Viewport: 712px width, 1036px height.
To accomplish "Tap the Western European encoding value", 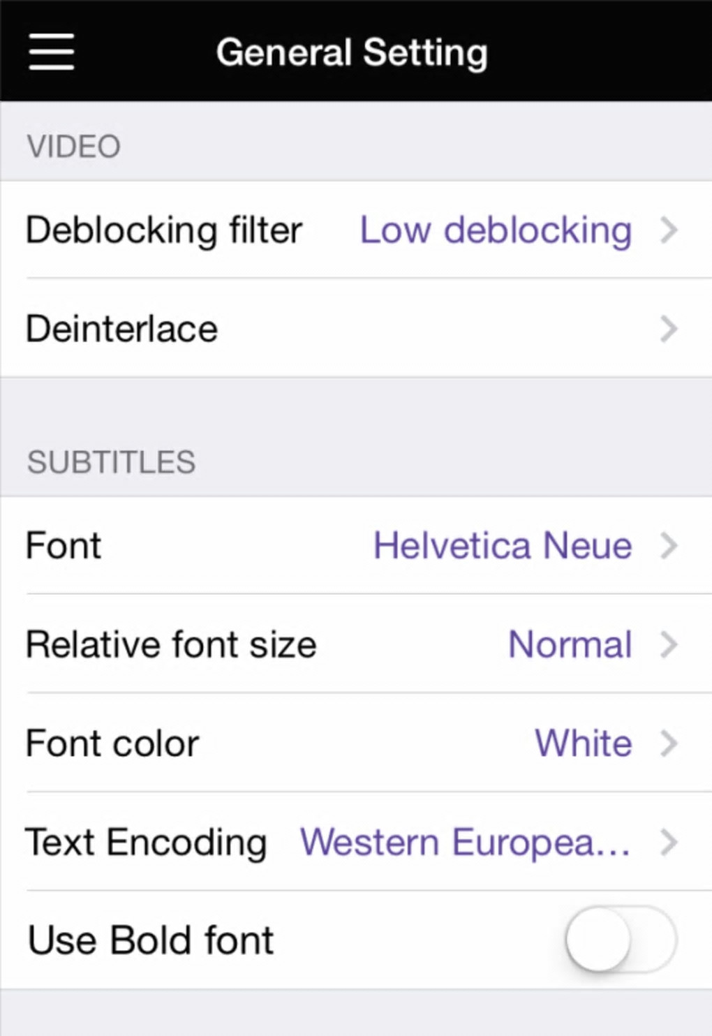I will [x=465, y=843].
